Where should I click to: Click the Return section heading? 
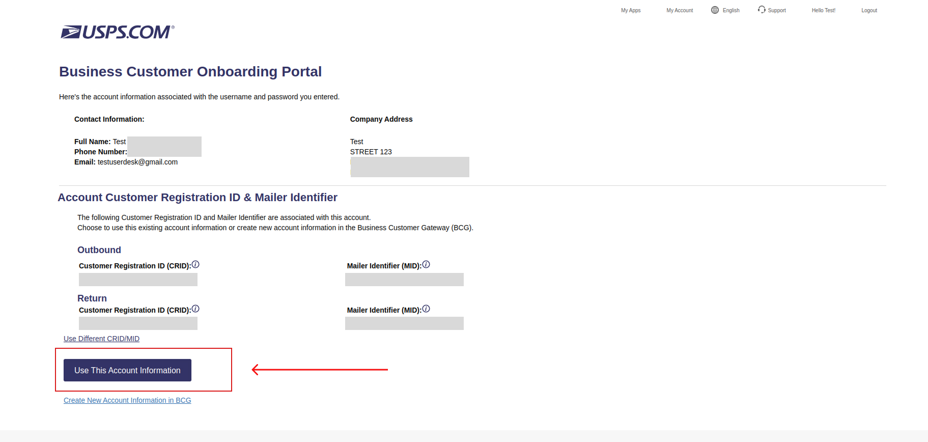click(x=92, y=298)
